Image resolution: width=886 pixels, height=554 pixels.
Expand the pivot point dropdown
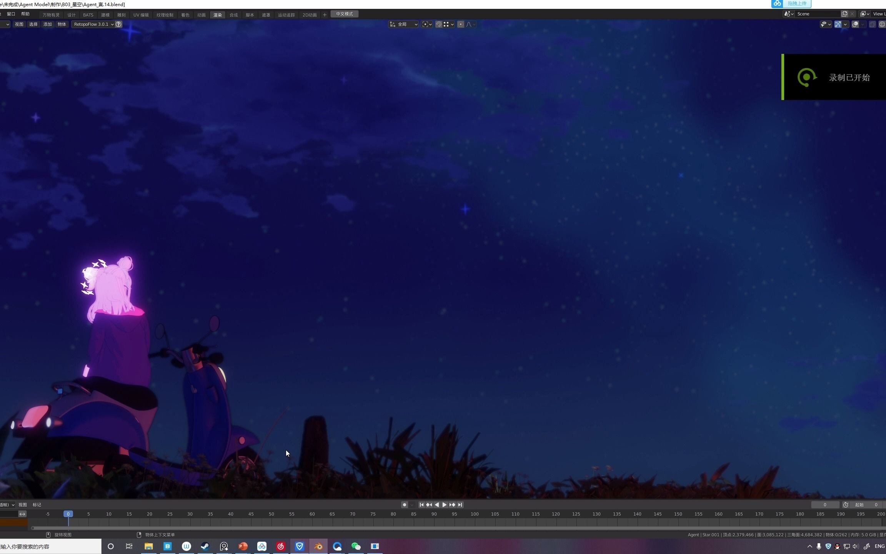(x=427, y=24)
